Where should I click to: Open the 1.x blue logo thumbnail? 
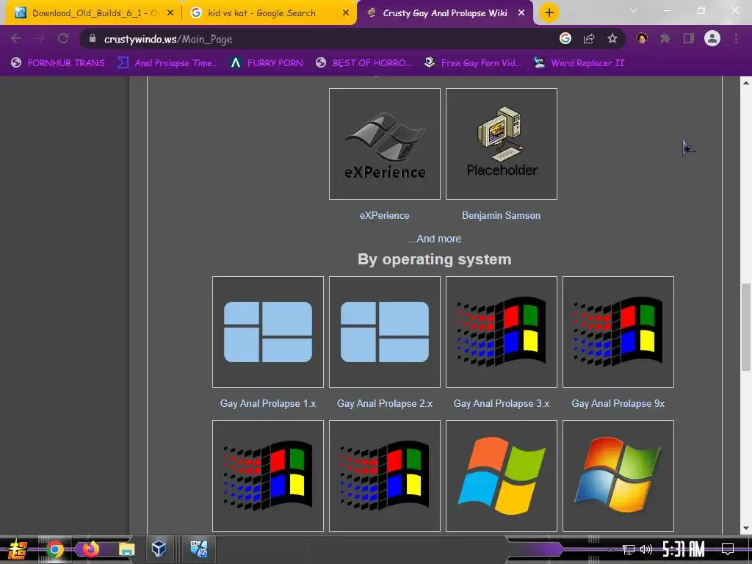(x=268, y=332)
